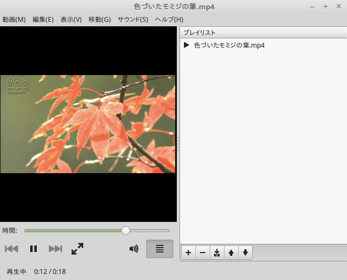The width and height of the screenshot is (347, 280).
Task: Open the 編集(E) menu
Action: (x=43, y=20)
